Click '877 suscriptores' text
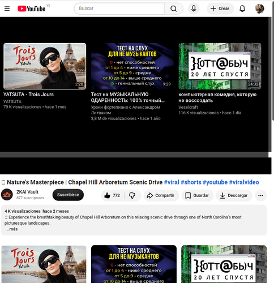Image resolution: width=274 pixels, height=283 pixels. pos(30,198)
